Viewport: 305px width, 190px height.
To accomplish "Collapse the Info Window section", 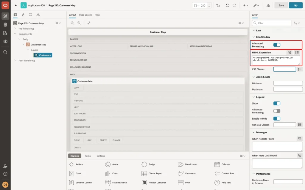I will pos(253,37).
